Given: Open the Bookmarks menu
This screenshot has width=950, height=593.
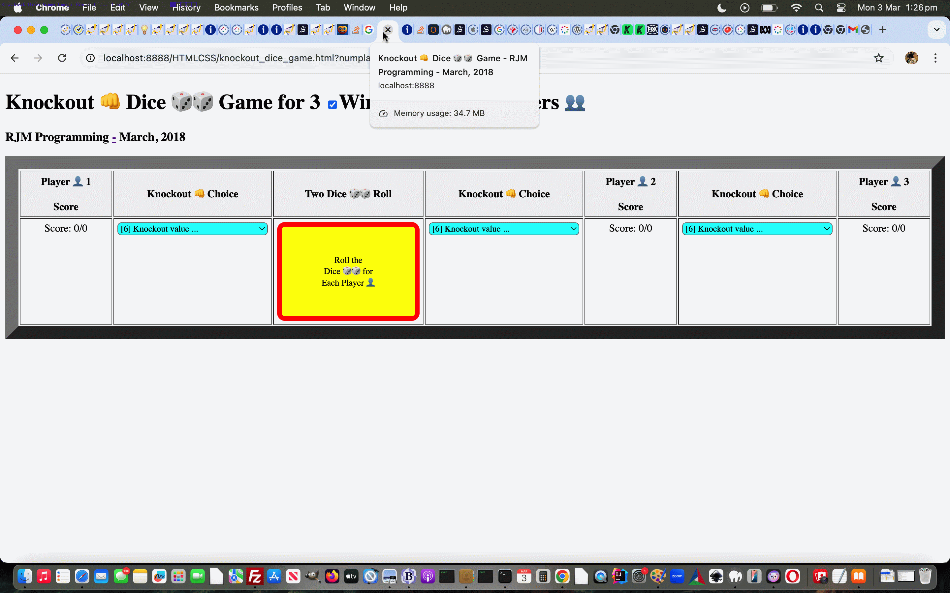Looking at the screenshot, I should (236, 8).
